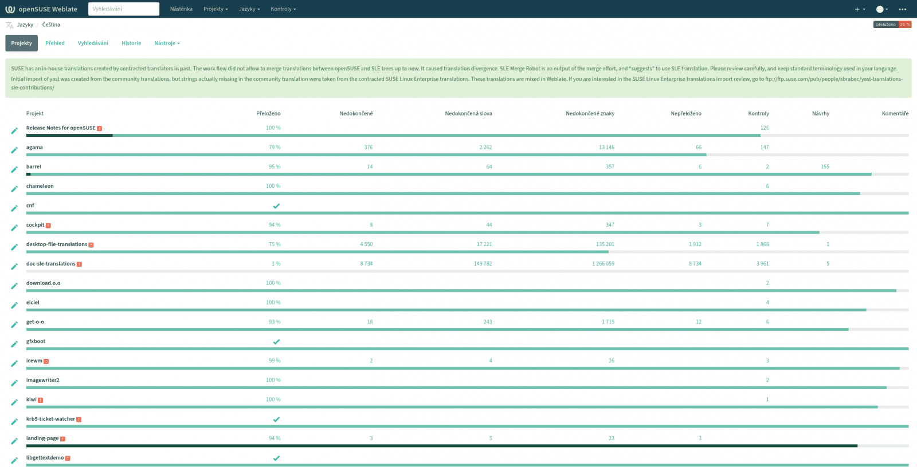This screenshot has width=917, height=467.
Task: Open the Kontroly dropdown menu
Action: (x=283, y=9)
